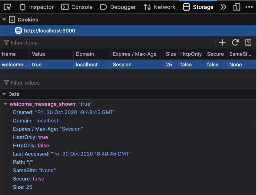Select the http://localhost:3000 cookie origin

pos(49,31)
